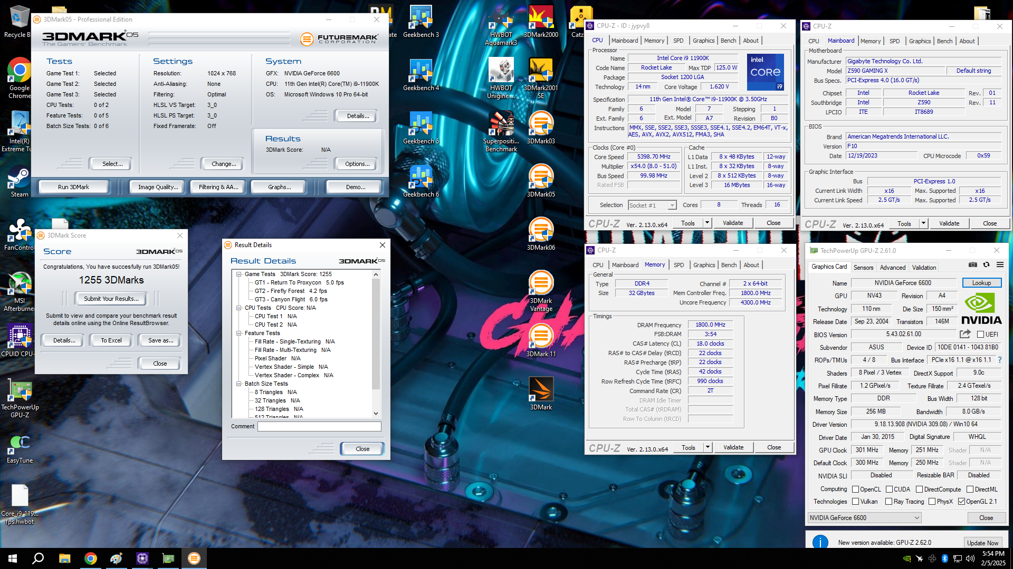The height and width of the screenshot is (569, 1013).
Task: Click the Run 3DMark button
Action: tap(73, 187)
